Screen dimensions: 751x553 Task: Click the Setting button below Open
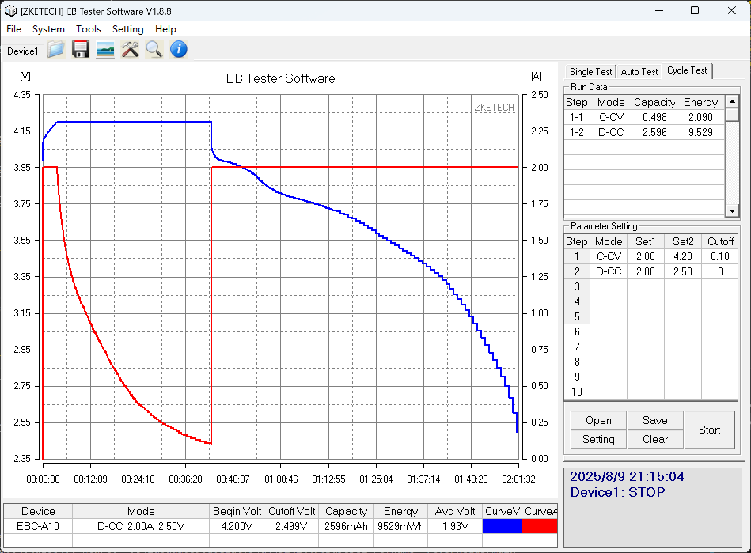tap(598, 439)
